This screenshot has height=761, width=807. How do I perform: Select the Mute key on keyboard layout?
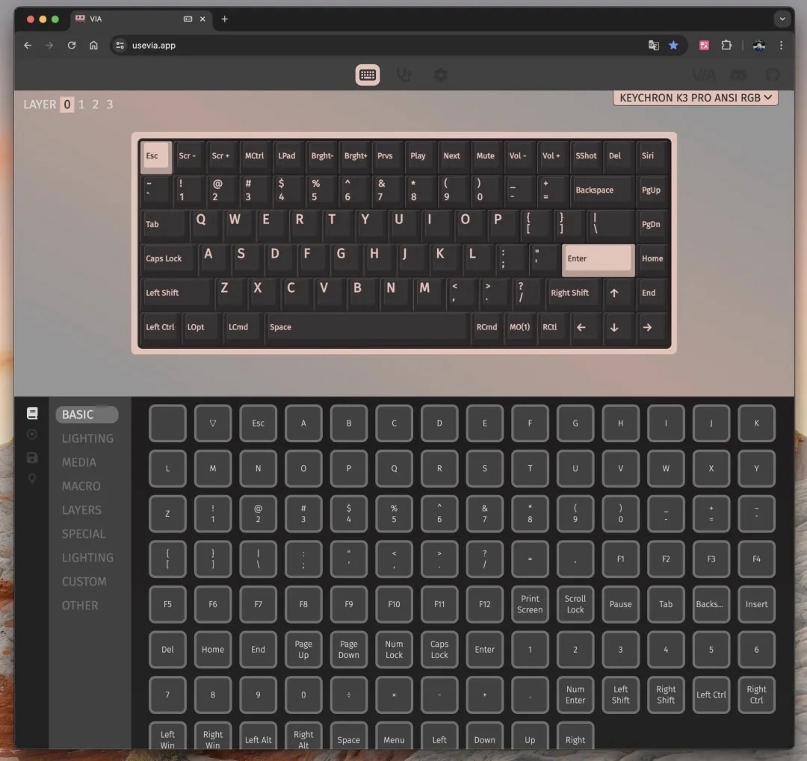pos(486,156)
